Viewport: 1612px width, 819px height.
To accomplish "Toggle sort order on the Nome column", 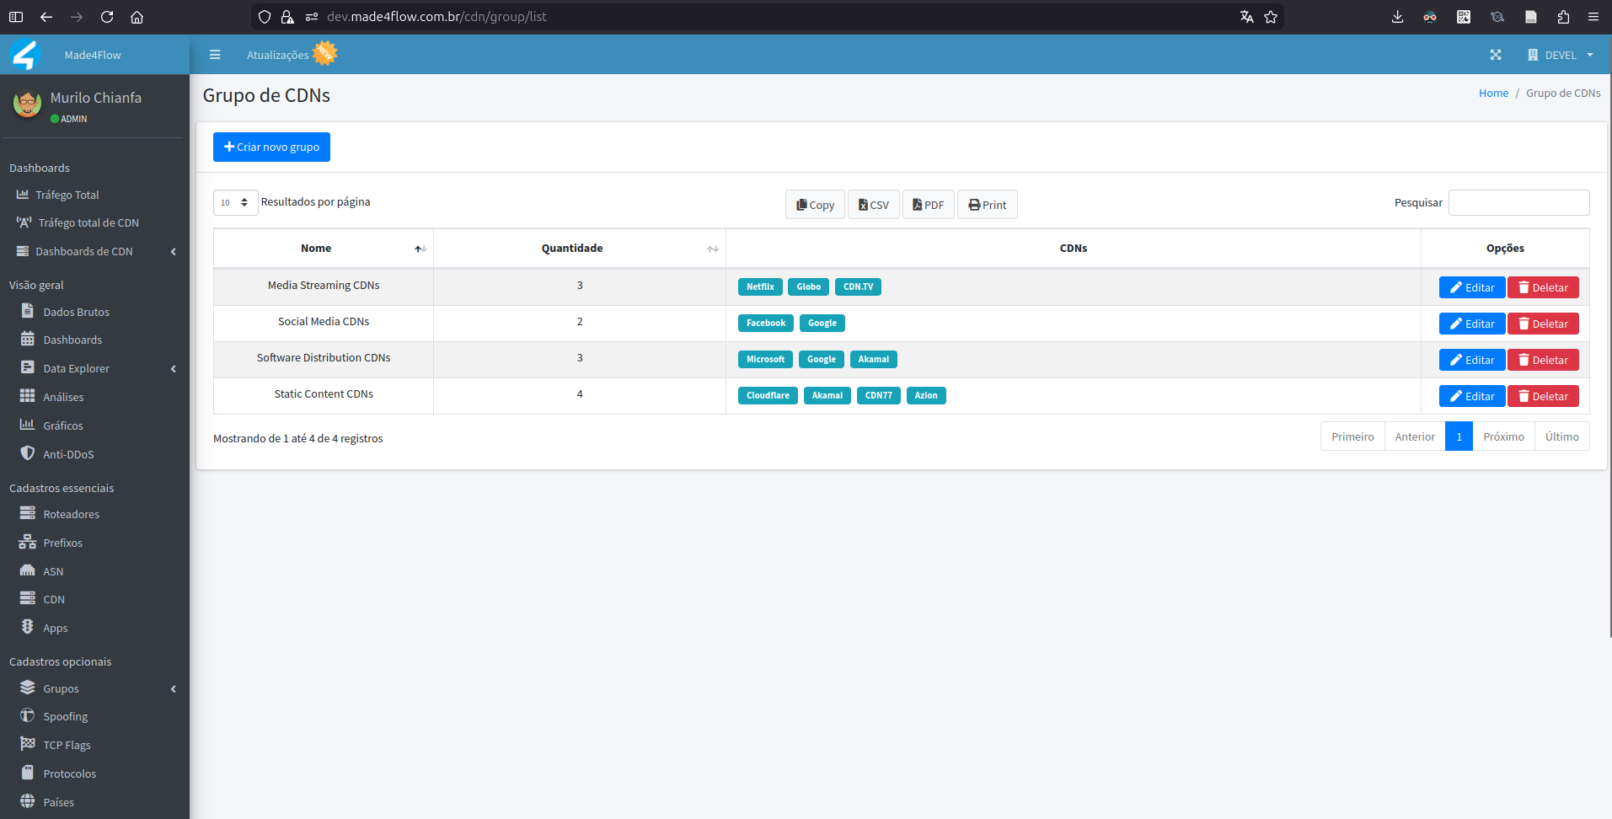I will click(x=420, y=249).
